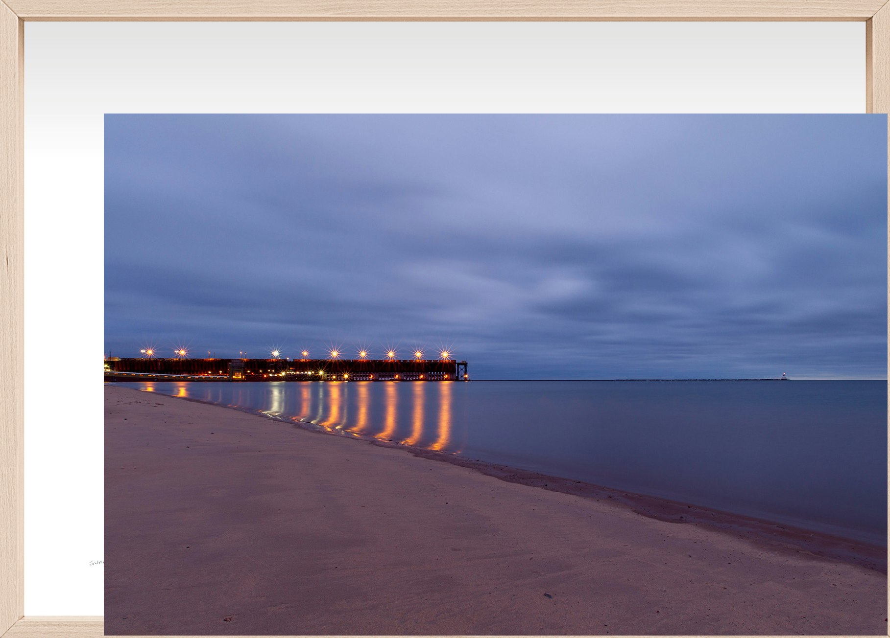
Task: Click the rightmost starburst light above the dock
Action: [x=444, y=354]
